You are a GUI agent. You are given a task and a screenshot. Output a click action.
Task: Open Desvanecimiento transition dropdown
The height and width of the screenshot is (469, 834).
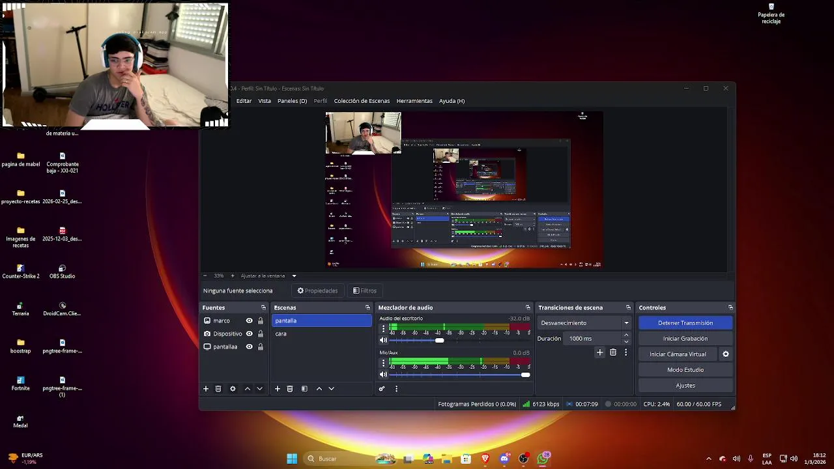tap(585, 323)
